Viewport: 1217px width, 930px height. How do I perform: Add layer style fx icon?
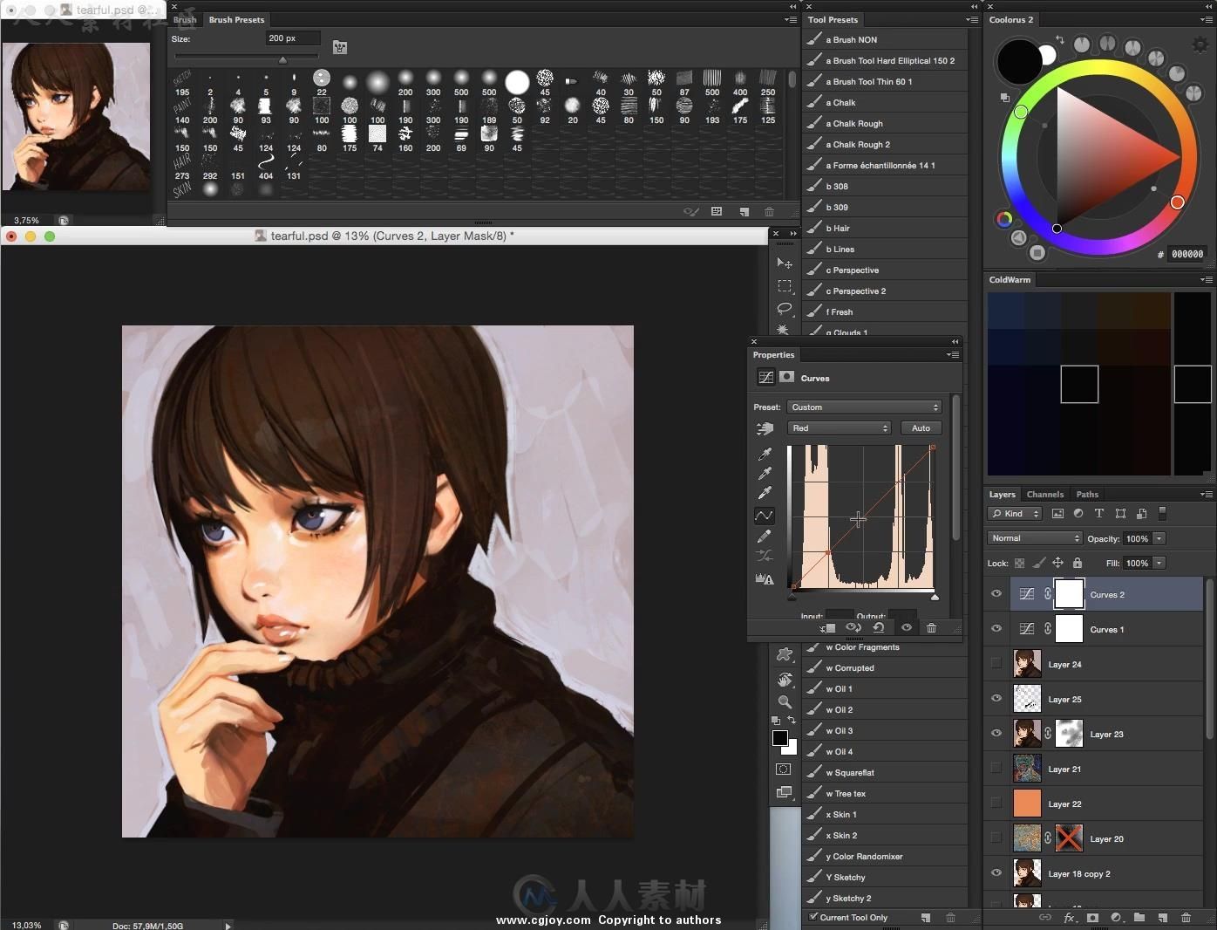1070,918
